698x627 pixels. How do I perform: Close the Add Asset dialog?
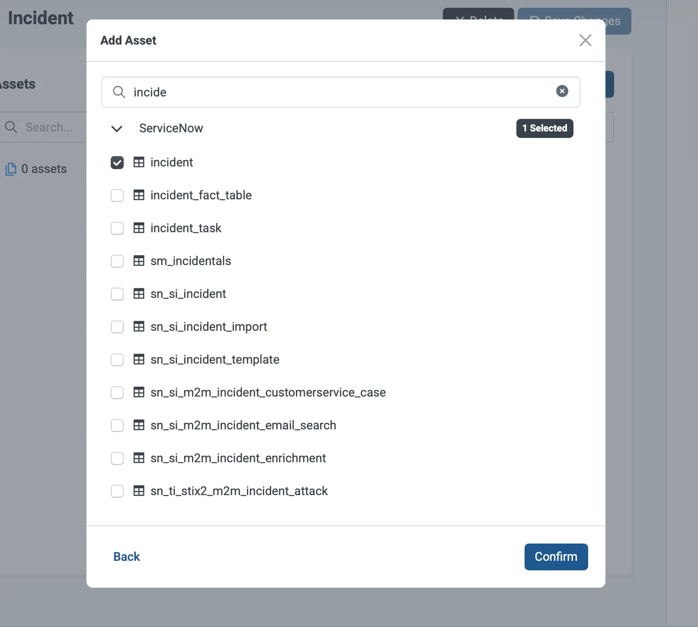pos(585,40)
